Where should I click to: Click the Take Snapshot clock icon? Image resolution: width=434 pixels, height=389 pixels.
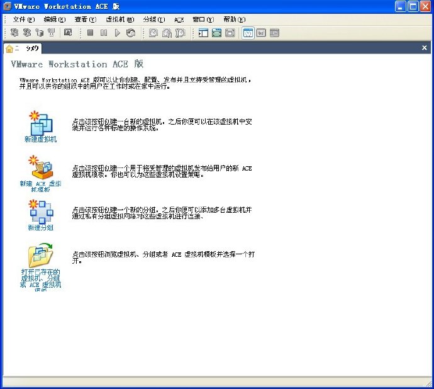pyautogui.click(x=153, y=33)
